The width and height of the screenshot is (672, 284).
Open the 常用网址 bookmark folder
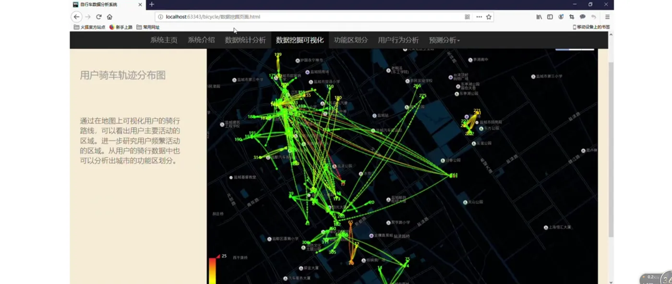(x=148, y=27)
